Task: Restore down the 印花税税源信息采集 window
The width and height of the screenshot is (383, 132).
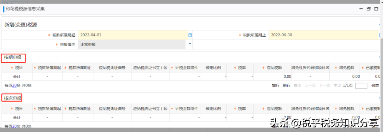Action: (368, 9)
